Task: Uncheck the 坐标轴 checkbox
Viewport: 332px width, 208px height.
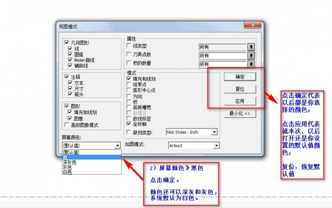Action: pyautogui.click(x=128, y=123)
